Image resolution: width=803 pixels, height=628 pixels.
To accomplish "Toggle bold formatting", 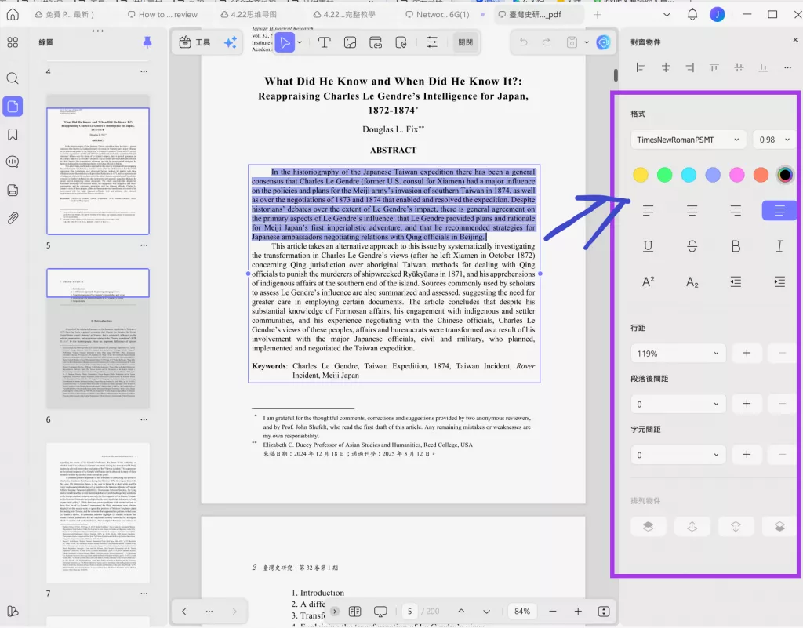I will click(736, 246).
